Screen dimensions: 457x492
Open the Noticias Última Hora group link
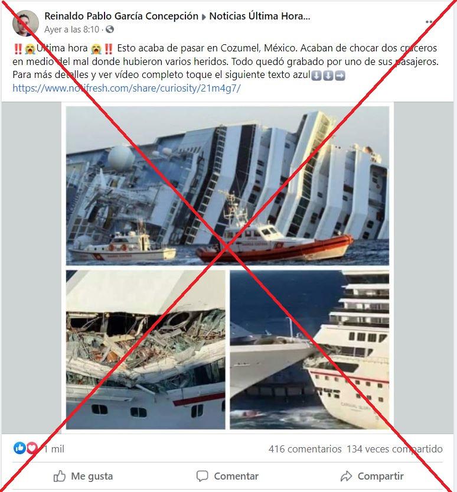(x=260, y=16)
